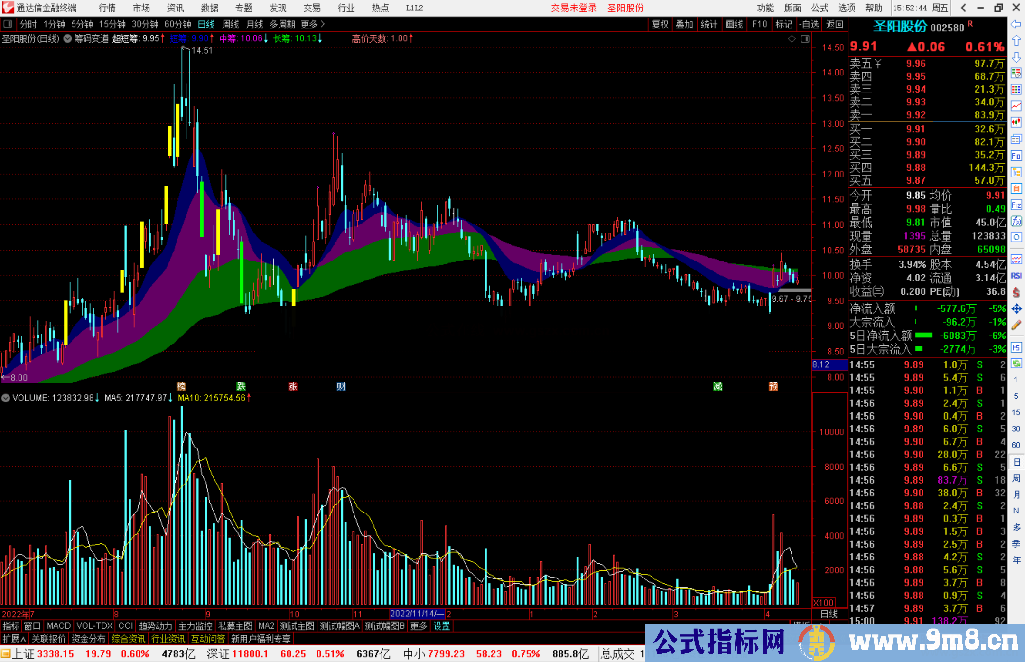Expand the 更多 timeframe options
This screenshot has height=662, width=1025.
point(313,24)
